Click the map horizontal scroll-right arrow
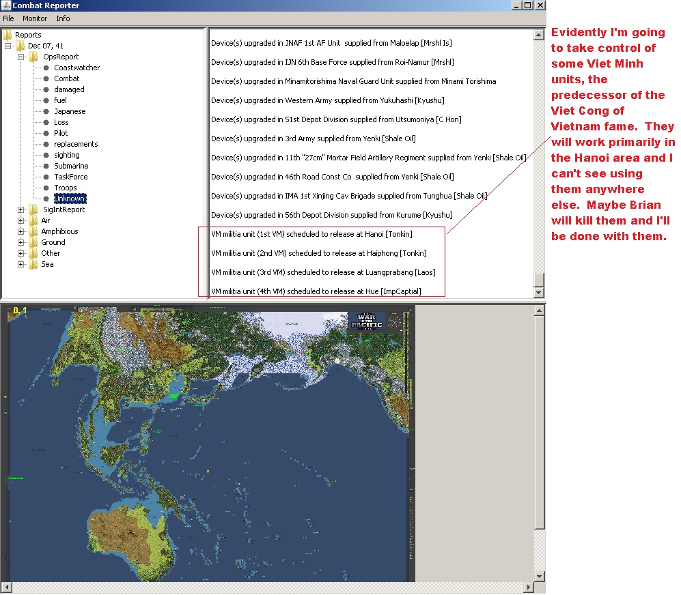This screenshot has height=595, width=681. pyautogui.click(x=528, y=587)
